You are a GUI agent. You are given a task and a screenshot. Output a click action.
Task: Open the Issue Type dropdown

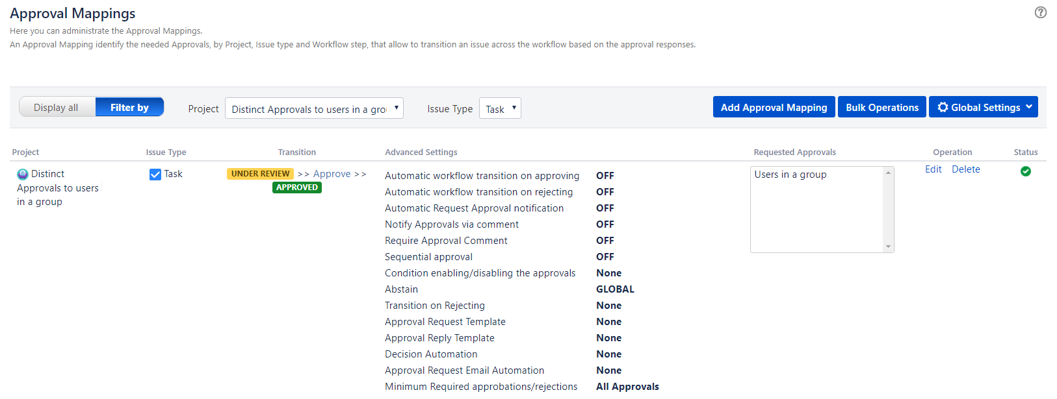point(499,108)
